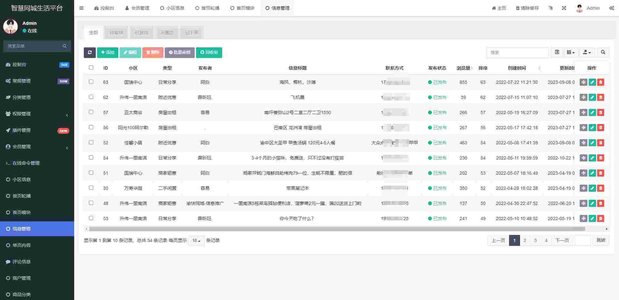Toggle the table card view icon
This screenshot has height=300, width=619.
click(x=557, y=52)
